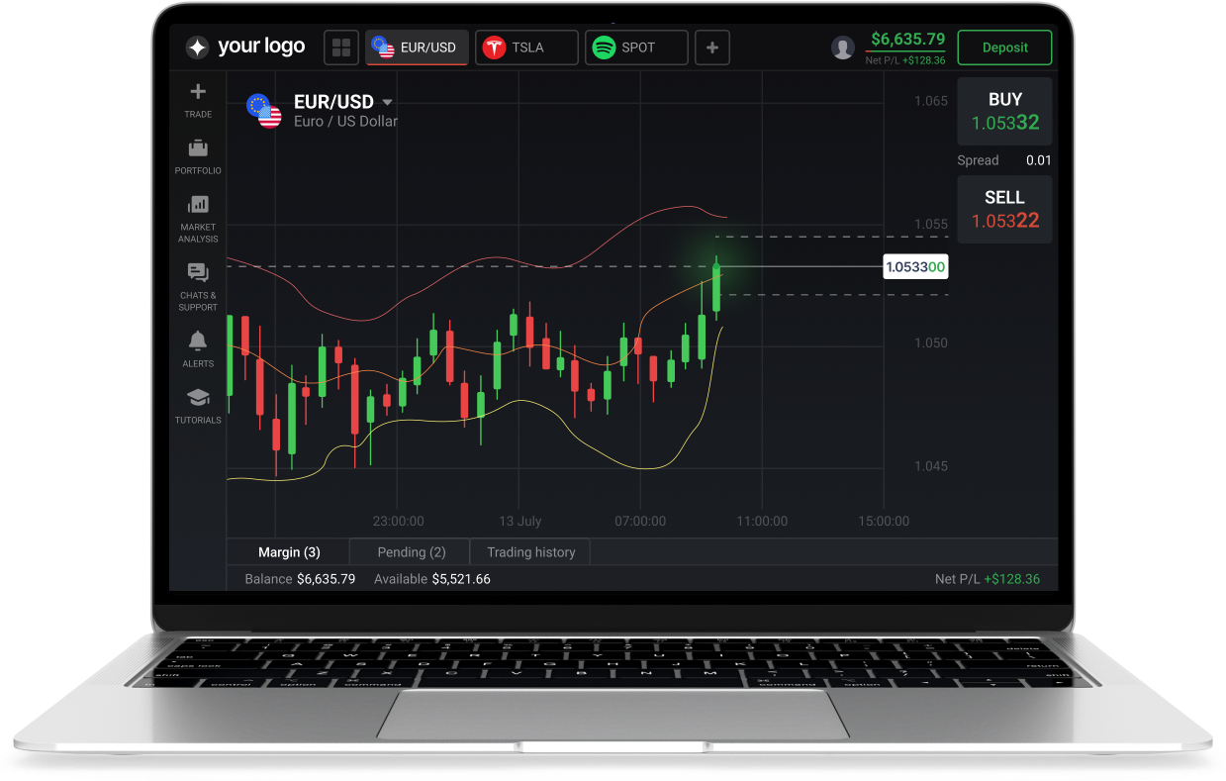
Task: Open the Trade plus icon
Action: tap(198, 92)
